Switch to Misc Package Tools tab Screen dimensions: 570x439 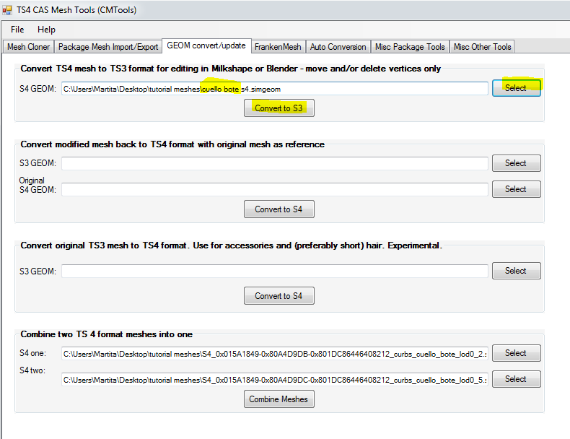point(410,47)
